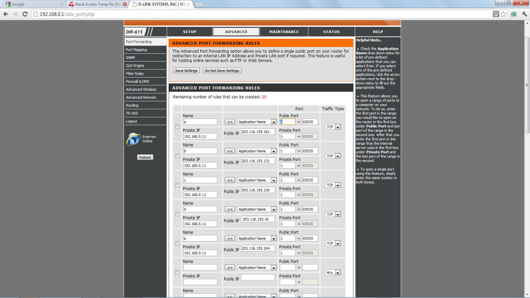Enable the checkbox for rule c
Screen dimensions: 530x298
coord(177,185)
